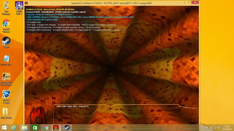Switch to Chrome in taskbar

[46, 128]
